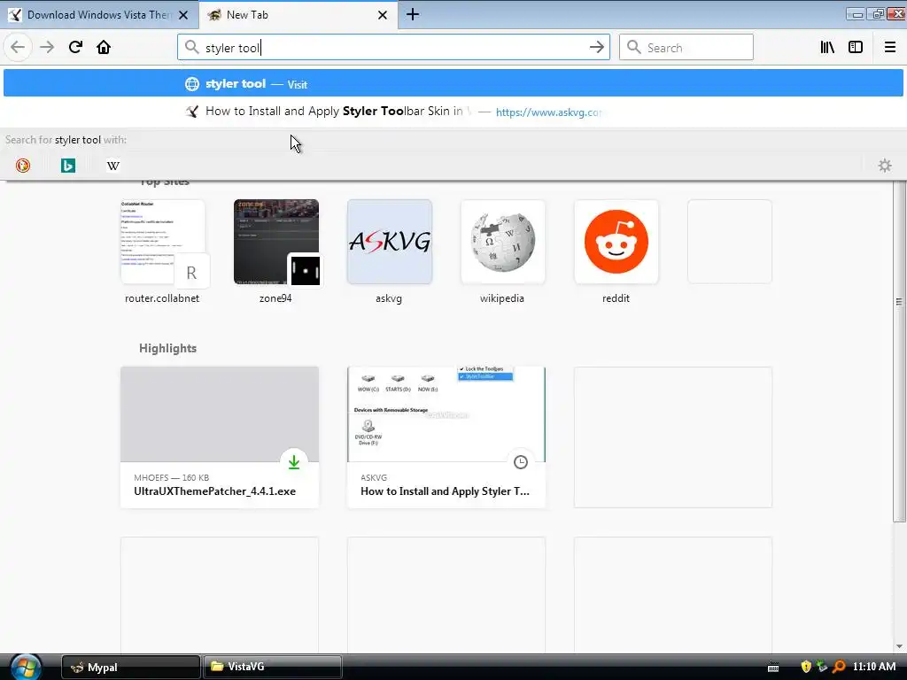Screen dimensions: 907x680
Task: Click the green download icon on UltraUXThemePatcher card
Action: 294,462
